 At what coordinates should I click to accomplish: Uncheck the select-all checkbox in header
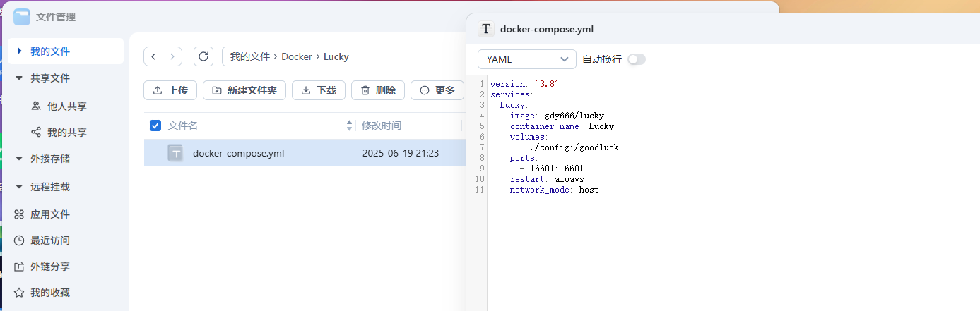(x=155, y=126)
